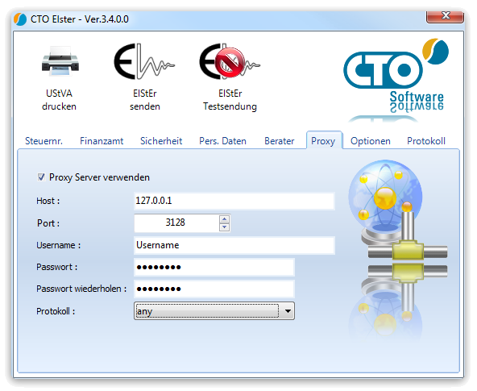Focus the Passwort input field
477x391 pixels.
tap(214, 267)
